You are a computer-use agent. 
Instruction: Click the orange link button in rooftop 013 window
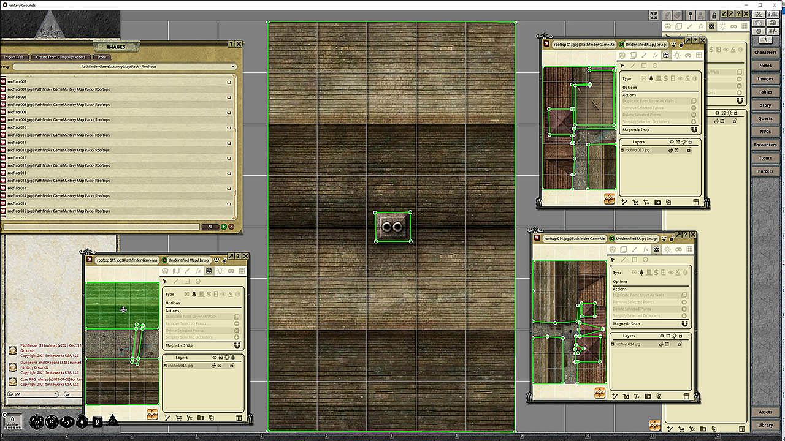(x=610, y=198)
